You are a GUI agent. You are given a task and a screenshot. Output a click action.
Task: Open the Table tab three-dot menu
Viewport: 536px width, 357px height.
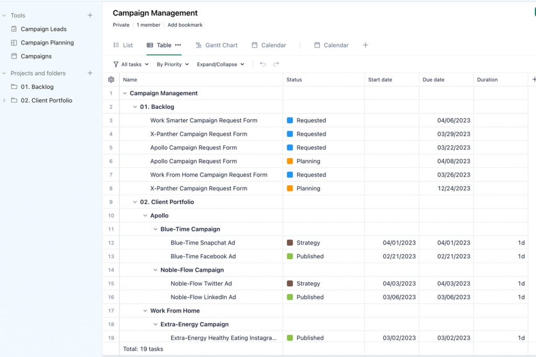coord(178,45)
